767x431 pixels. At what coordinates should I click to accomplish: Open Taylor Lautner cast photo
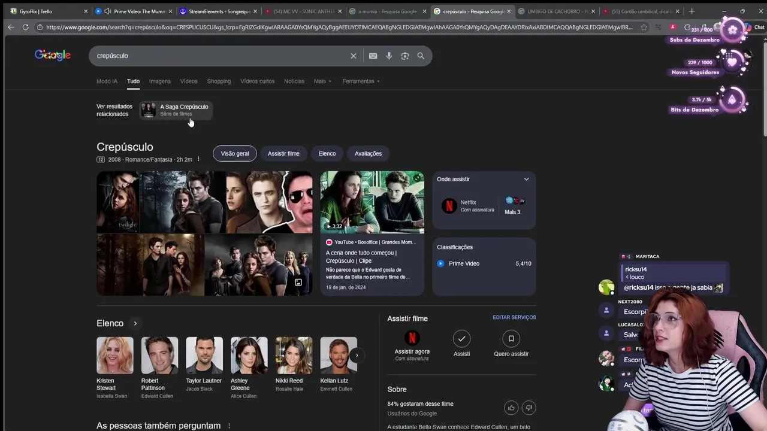pyautogui.click(x=204, y=356)
